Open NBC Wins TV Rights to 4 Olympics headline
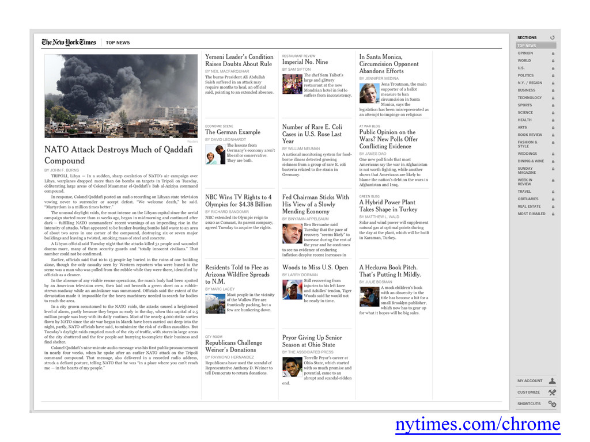 pyautogui.click(x=238, y=201)
